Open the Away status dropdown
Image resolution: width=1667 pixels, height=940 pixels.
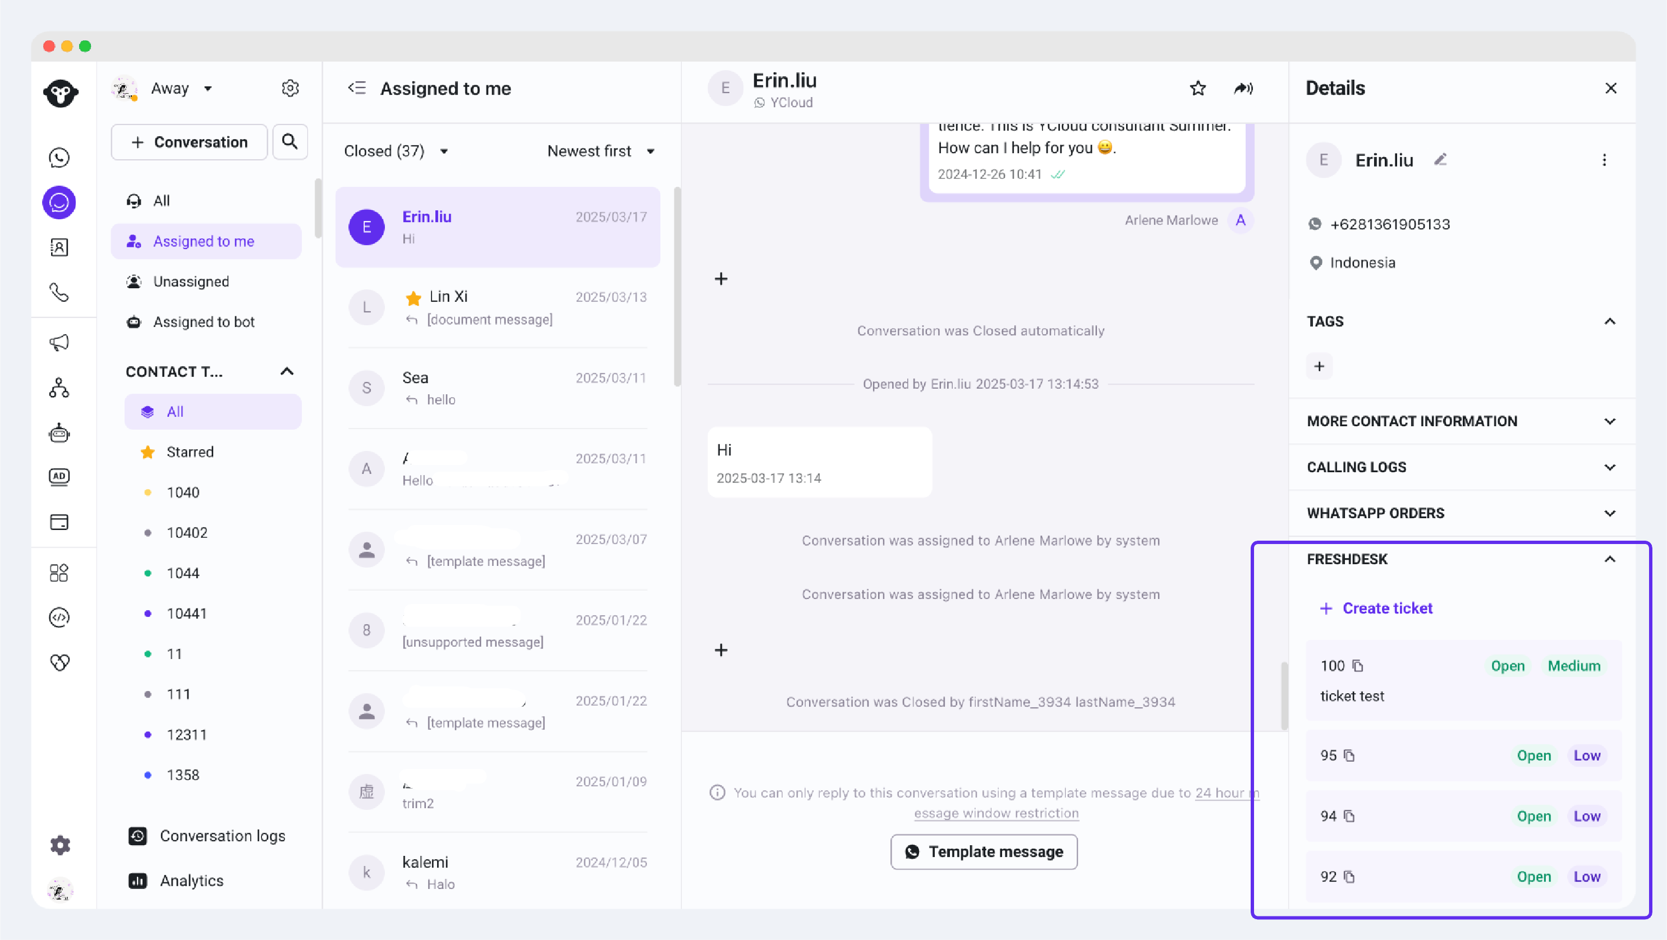(208, 89)
